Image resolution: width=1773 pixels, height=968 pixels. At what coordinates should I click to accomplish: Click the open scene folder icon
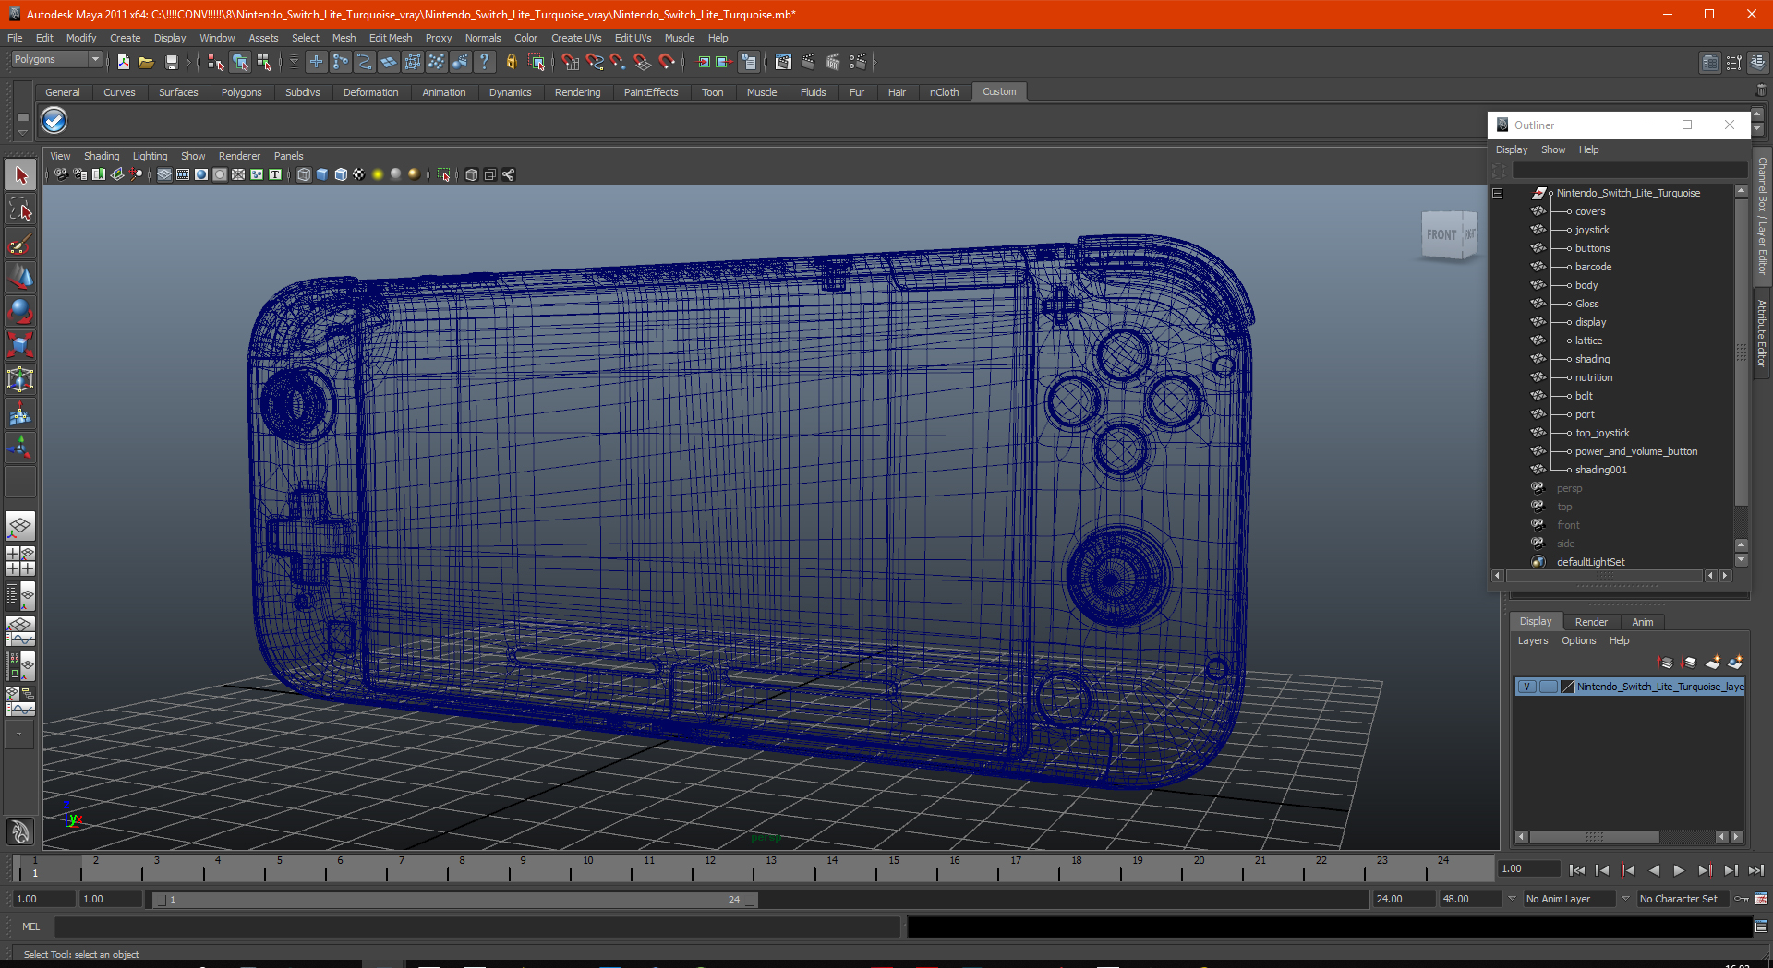[x=146, y=62]
